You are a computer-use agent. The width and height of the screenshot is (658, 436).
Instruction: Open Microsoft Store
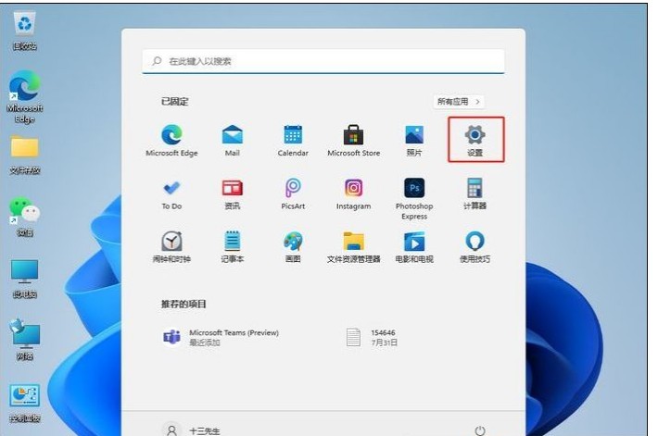pos(353,141)
